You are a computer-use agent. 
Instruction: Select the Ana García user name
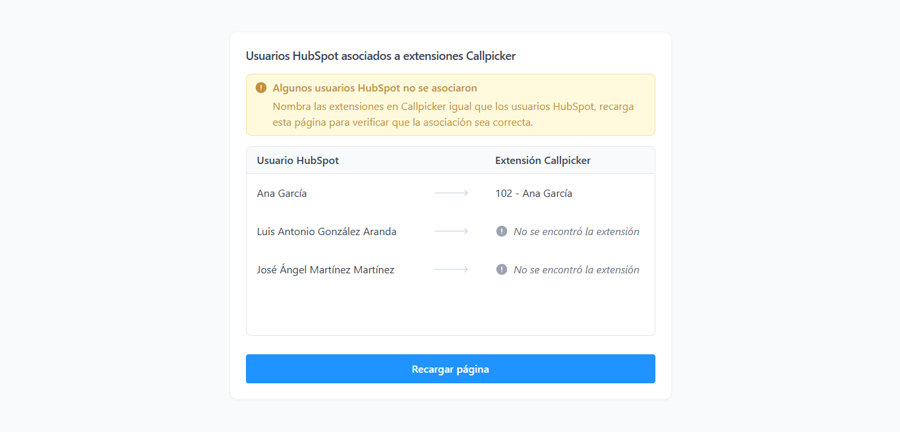point(282,194)
